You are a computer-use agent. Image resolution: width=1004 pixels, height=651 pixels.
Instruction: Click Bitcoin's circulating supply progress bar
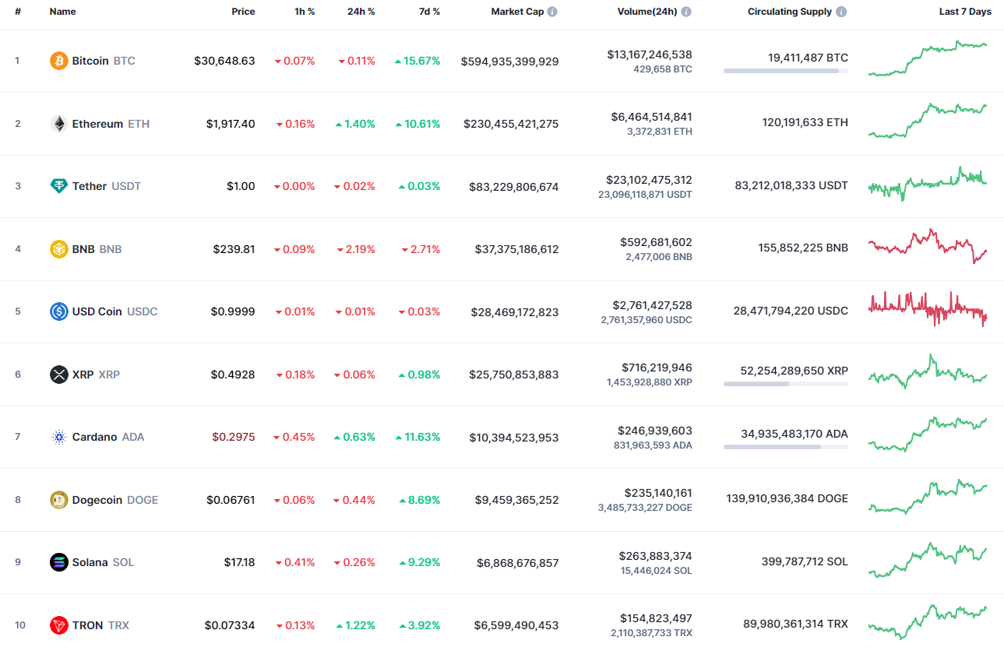coord(785,72)
